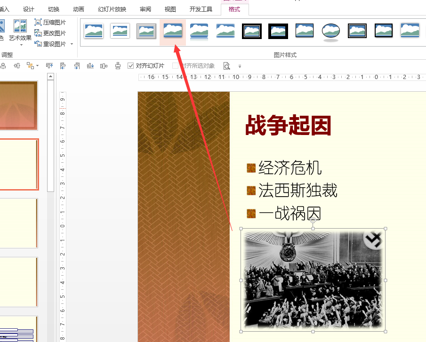This screenshot has height=342, width=426.
Task: Apply the picture style highlighted by the red arrow
Action: click(172, 31)
